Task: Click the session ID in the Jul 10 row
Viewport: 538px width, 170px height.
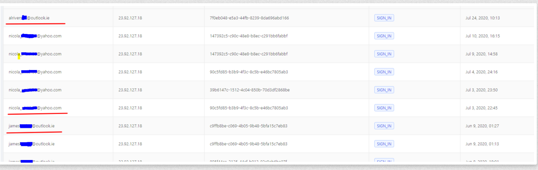Action: pyautogui.click(x=249, y=36)
